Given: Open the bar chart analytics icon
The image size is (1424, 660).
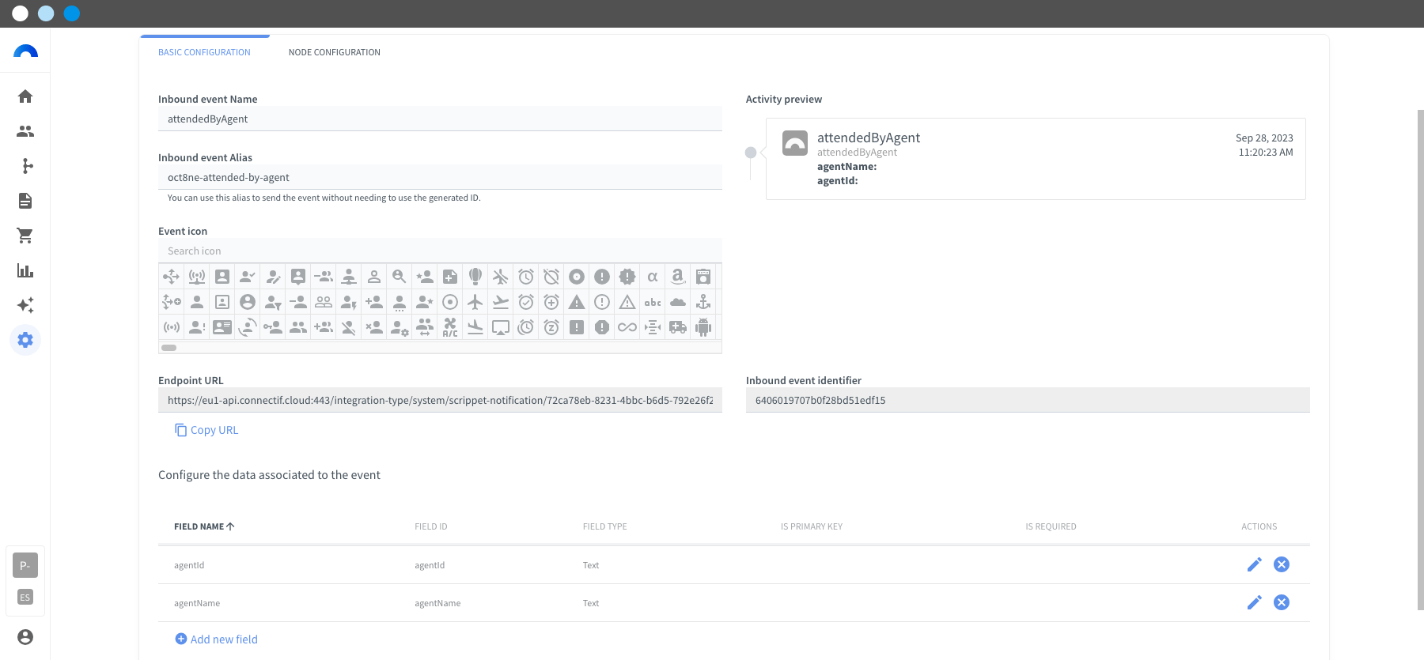Looking at the screenshot, I should pyautogui.click(x=25, y=270).
